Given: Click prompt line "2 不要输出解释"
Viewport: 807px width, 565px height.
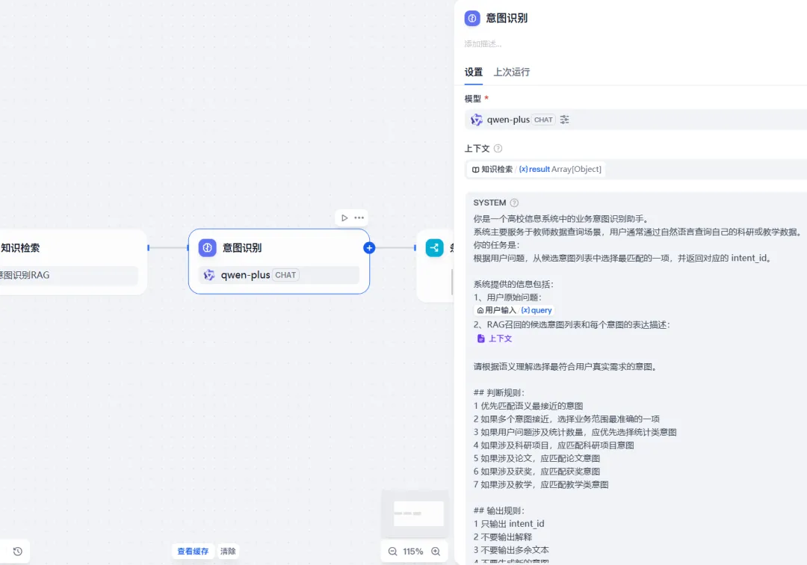Looking at the screenshot, I should point(502,537).
